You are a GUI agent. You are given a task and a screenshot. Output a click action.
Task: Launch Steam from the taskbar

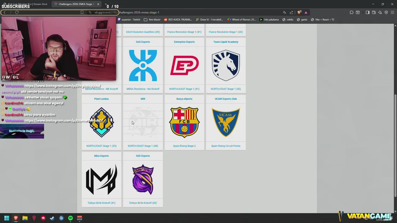pos(52,218)
